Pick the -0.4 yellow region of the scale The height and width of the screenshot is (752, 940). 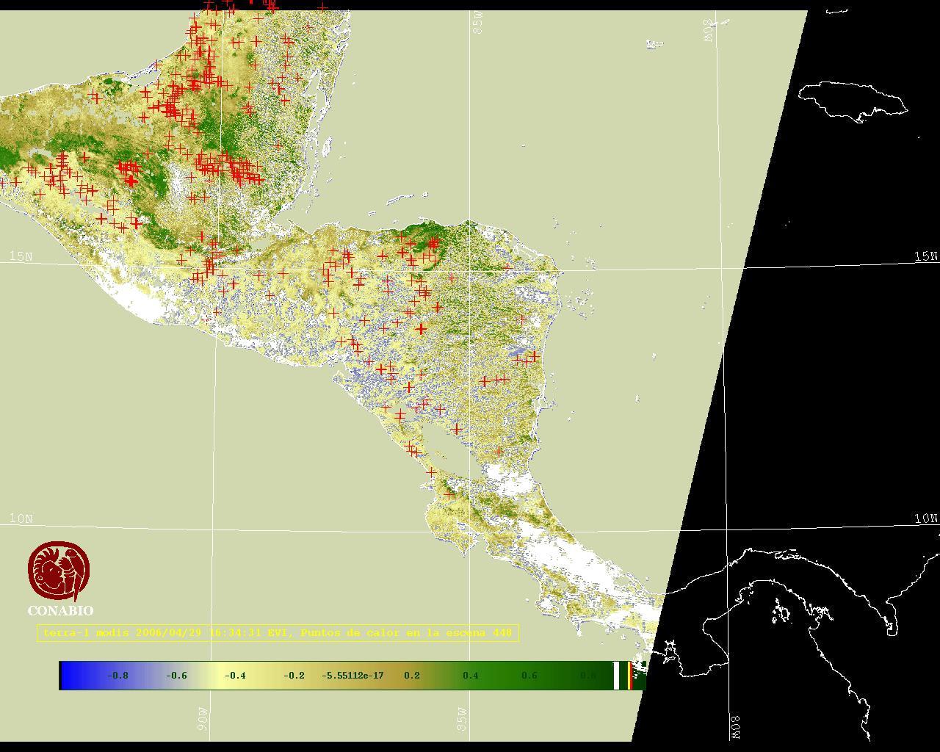[235, 676]
